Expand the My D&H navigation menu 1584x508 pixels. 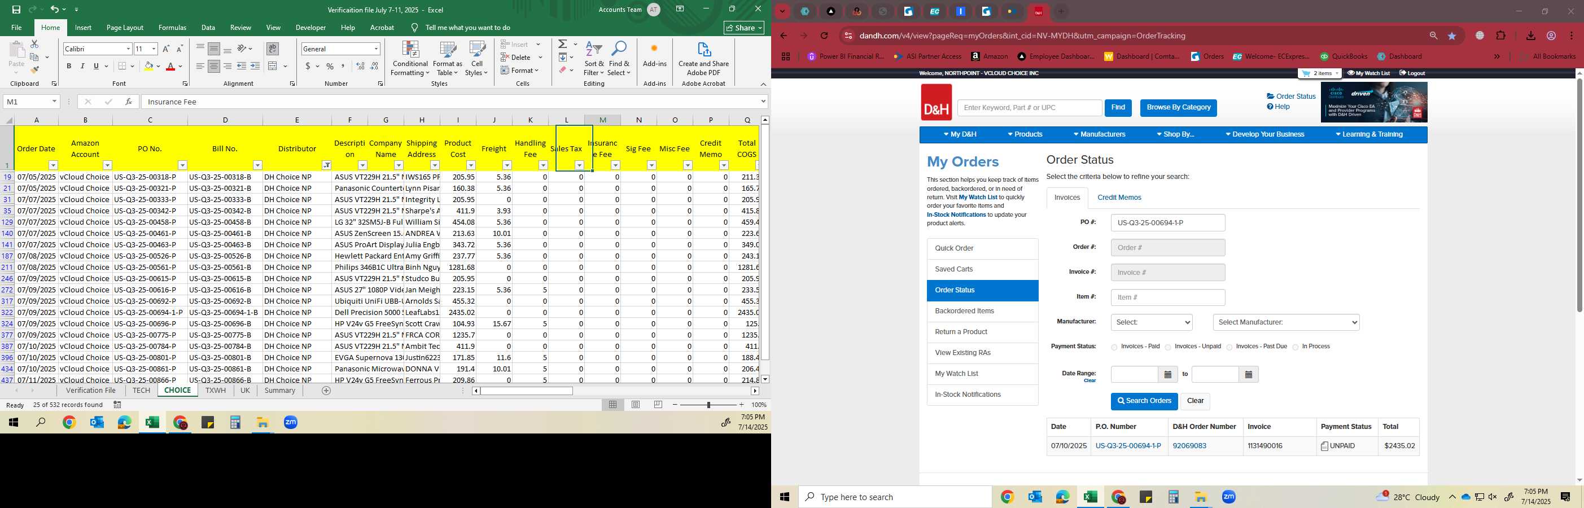tap(959, 135)
